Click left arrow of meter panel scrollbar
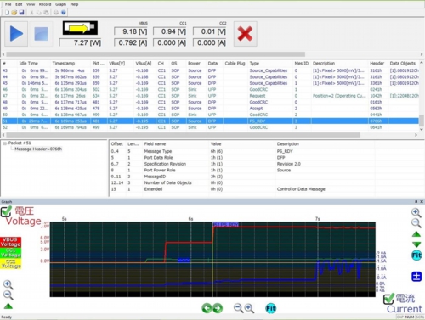Image resolution: width=425 pixels, height=320 pixels. pyautogui.click(x=3, y=54)
